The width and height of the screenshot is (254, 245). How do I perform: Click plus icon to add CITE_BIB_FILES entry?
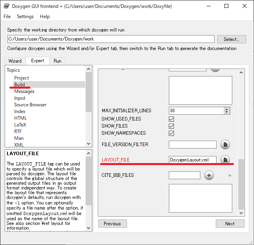(209, 175)
